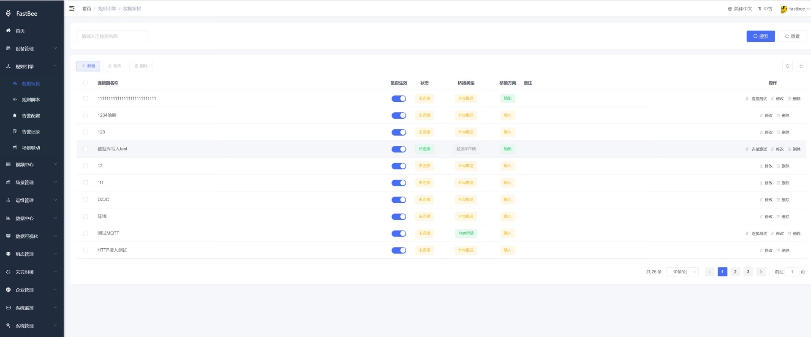Click the FastBee logo icon

(8, 14)
